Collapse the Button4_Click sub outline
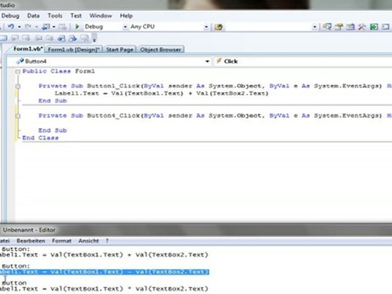The width and height of the screenshot is (392, 294). pos(18,116)
